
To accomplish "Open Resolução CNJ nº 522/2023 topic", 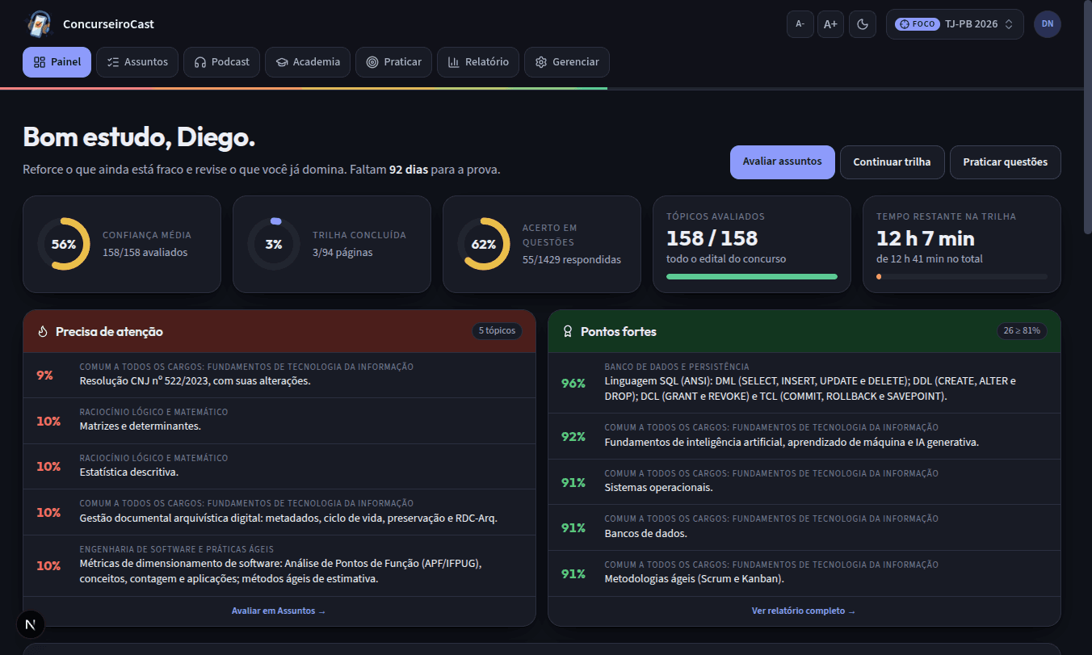I will pos(279,375).
